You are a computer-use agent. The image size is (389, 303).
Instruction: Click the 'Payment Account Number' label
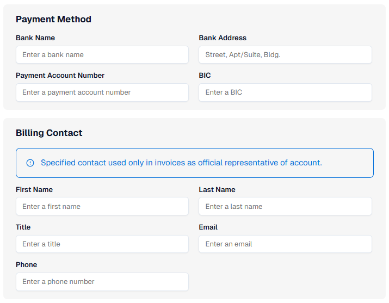(x=60, y=76)
